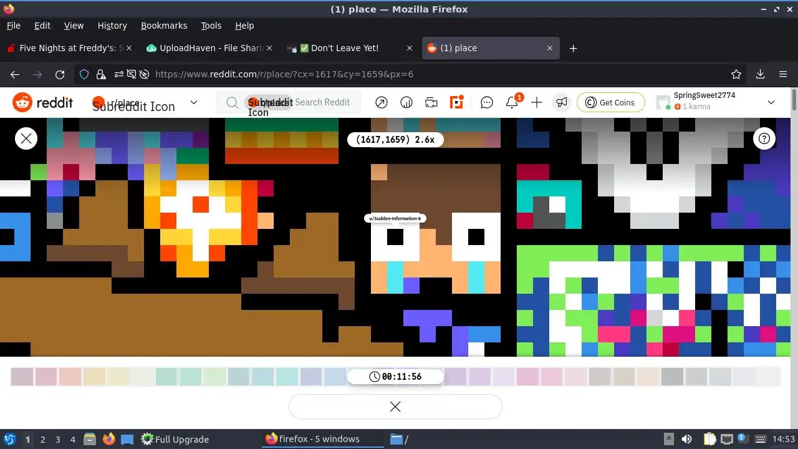Image resolution: width=798 pixels, height=449 pixels.
Task: Open the / file manager taskbar window
Action: click(400, 439)
